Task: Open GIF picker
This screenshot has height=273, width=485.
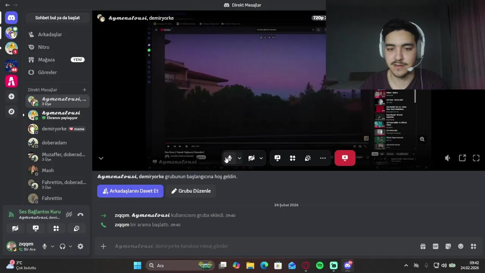Action: pyautogui.click(x=435, y=246)
